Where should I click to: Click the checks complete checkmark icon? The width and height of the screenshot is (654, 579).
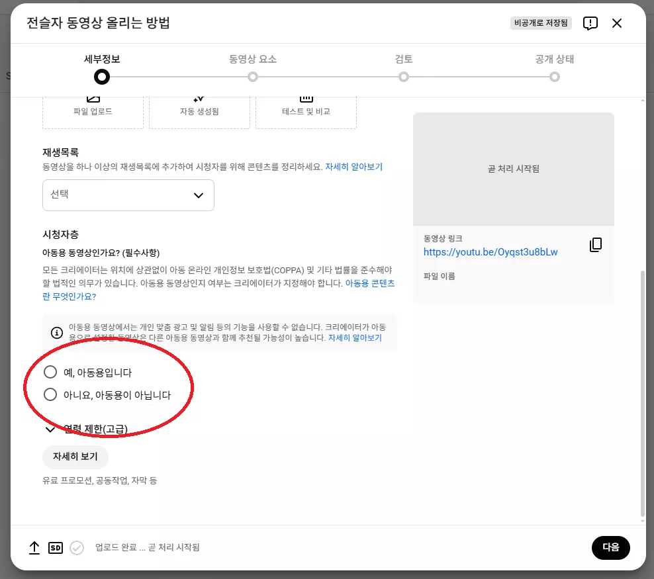click(x=77, y=548)
